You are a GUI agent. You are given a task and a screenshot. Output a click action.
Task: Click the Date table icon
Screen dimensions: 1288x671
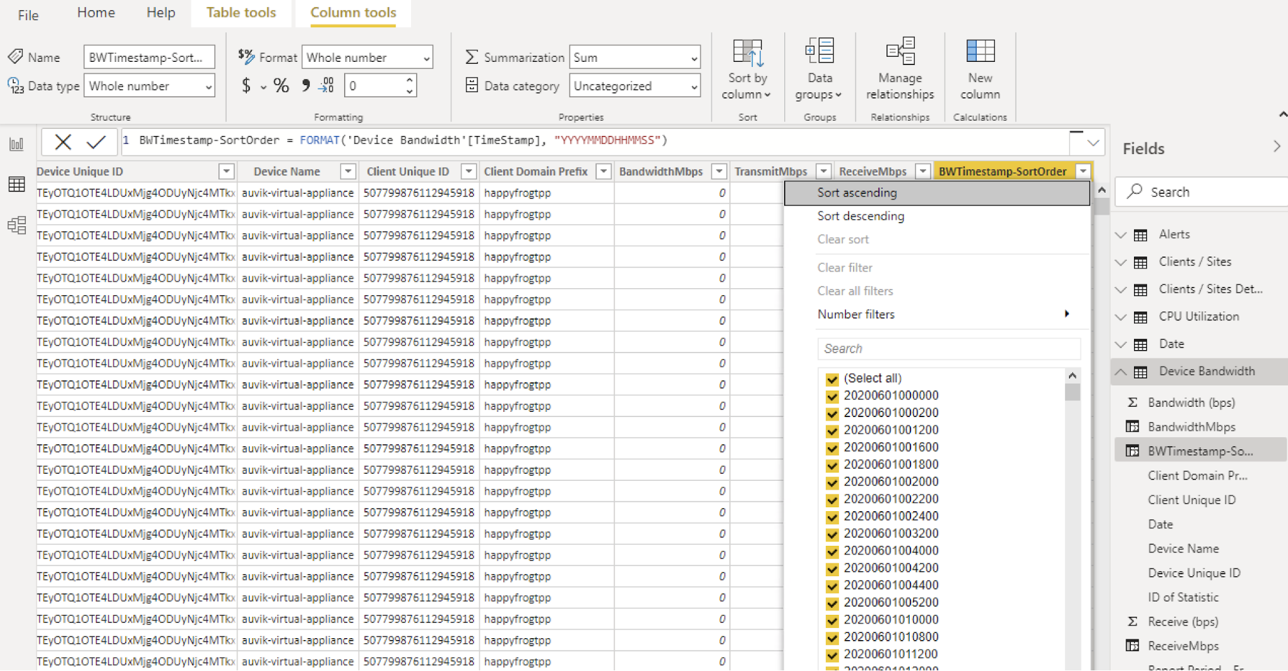point(1140,345)
